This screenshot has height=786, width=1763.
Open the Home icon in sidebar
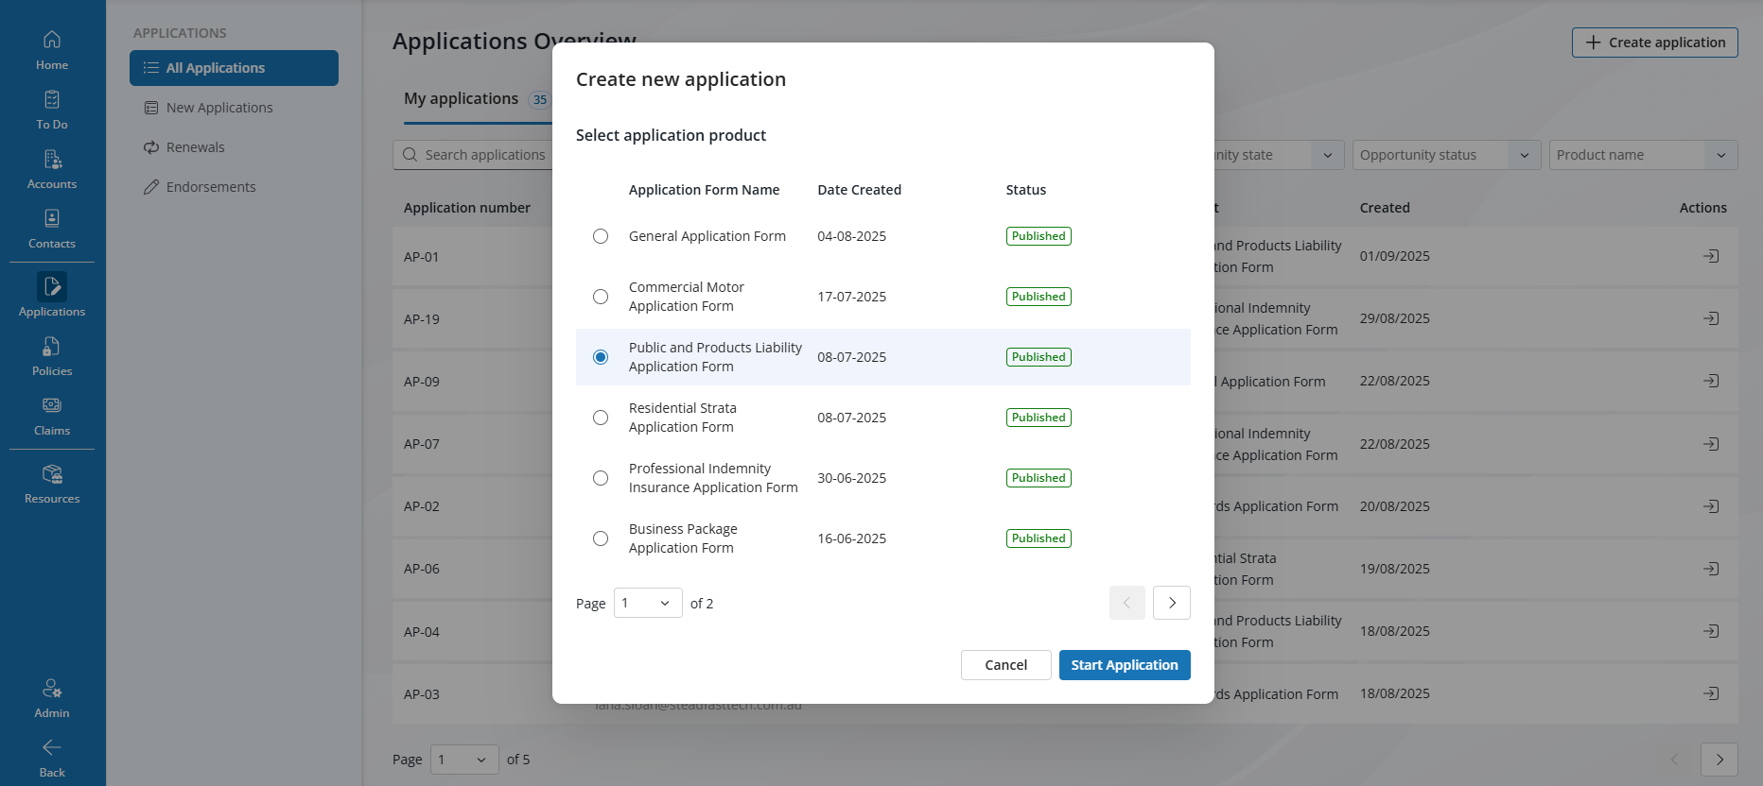point(52,40)
